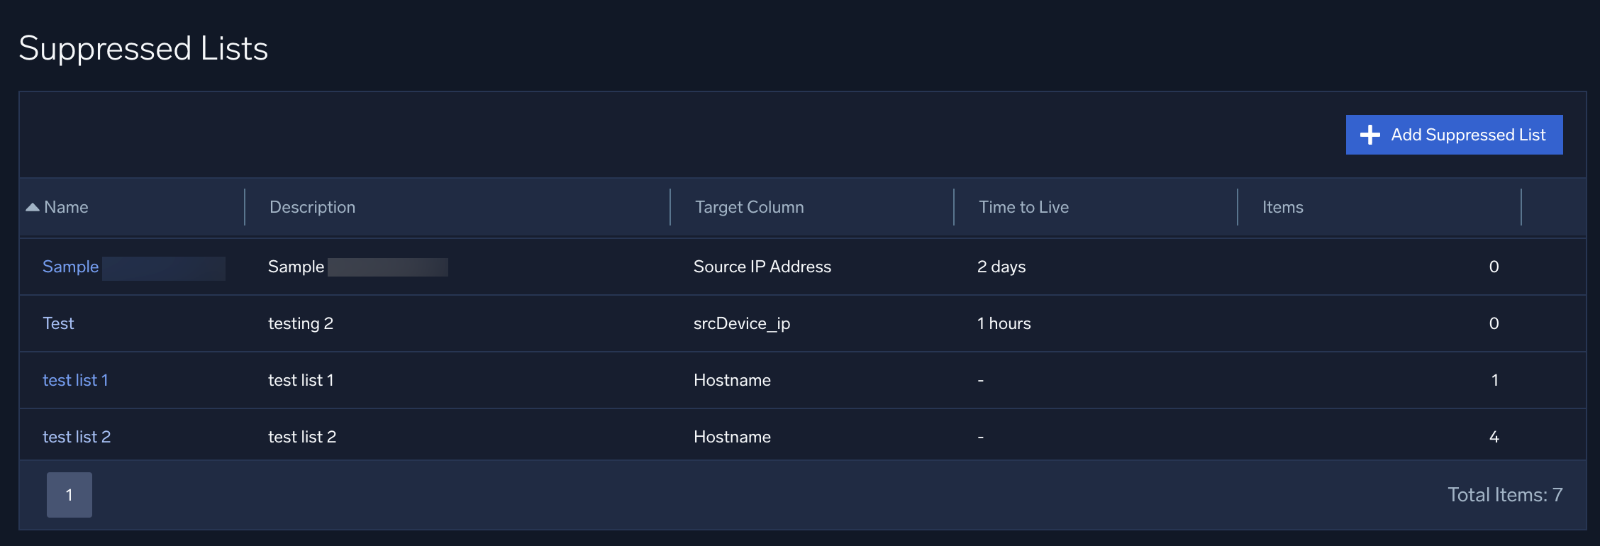Sort by the Time to Live header
The height and width of the screenshot is (546, 1600).
(x=1023, y=207)
